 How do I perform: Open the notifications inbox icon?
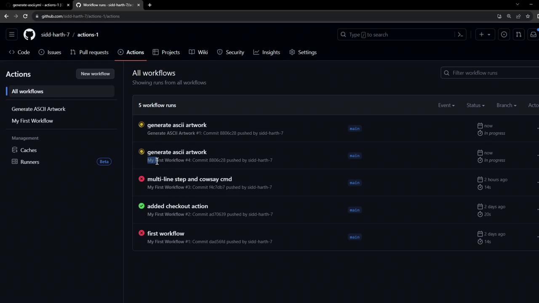pyautogui.click(x=533, y=35)
